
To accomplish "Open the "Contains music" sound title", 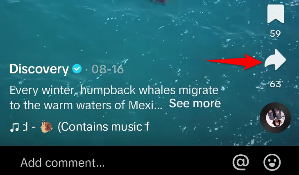I will 104,127.
